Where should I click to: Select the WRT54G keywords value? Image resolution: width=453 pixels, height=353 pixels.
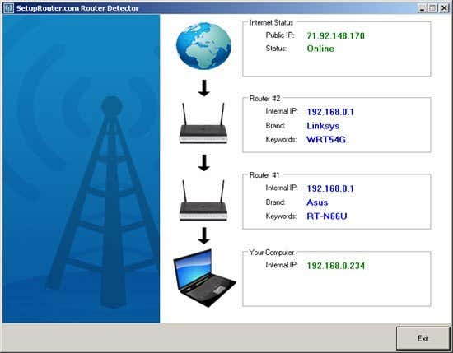[x=326, y=140]
